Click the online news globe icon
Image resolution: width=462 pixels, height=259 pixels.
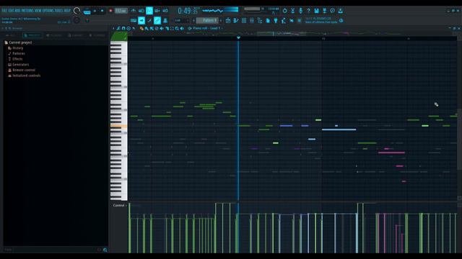[x=341, y=21]
